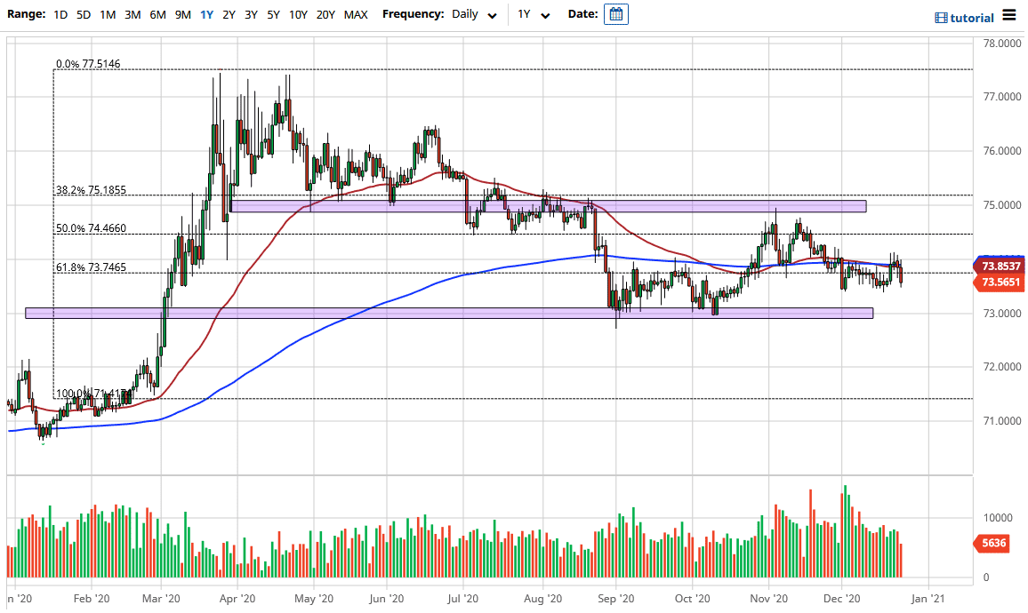Image resolution: width=1028 pixels, height=613 pixels.
Task: Select the 10Y range
Action: point(297,14)
